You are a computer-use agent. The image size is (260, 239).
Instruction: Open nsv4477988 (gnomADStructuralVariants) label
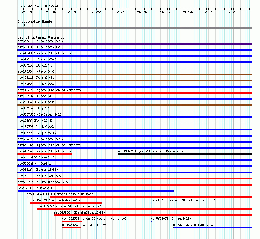tap(183, 200)
